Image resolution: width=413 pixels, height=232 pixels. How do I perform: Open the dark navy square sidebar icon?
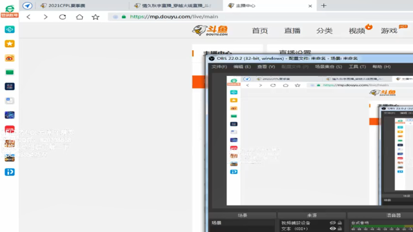pos(10,86)
